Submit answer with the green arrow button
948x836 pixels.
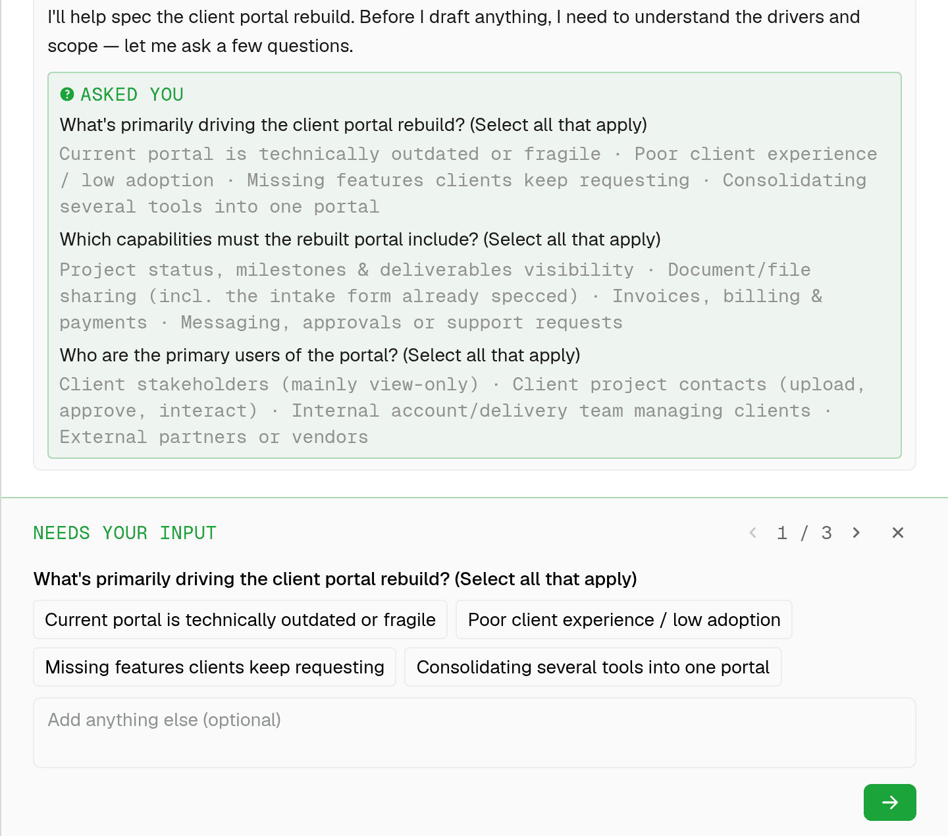pyautogui.click(x=890, y=802)
